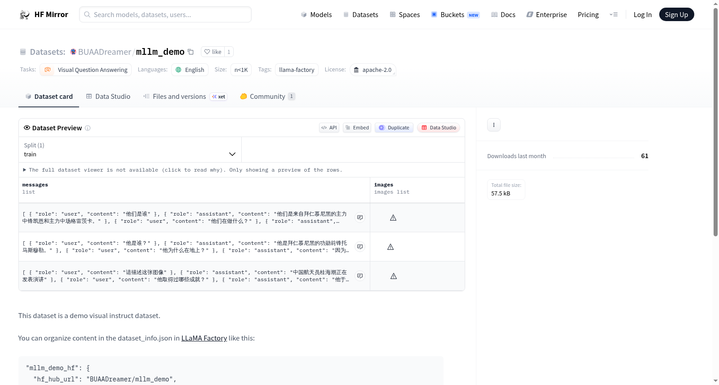719x385 pixels.
Task: Focus the search models, datasets, users field
Action: 165,14
